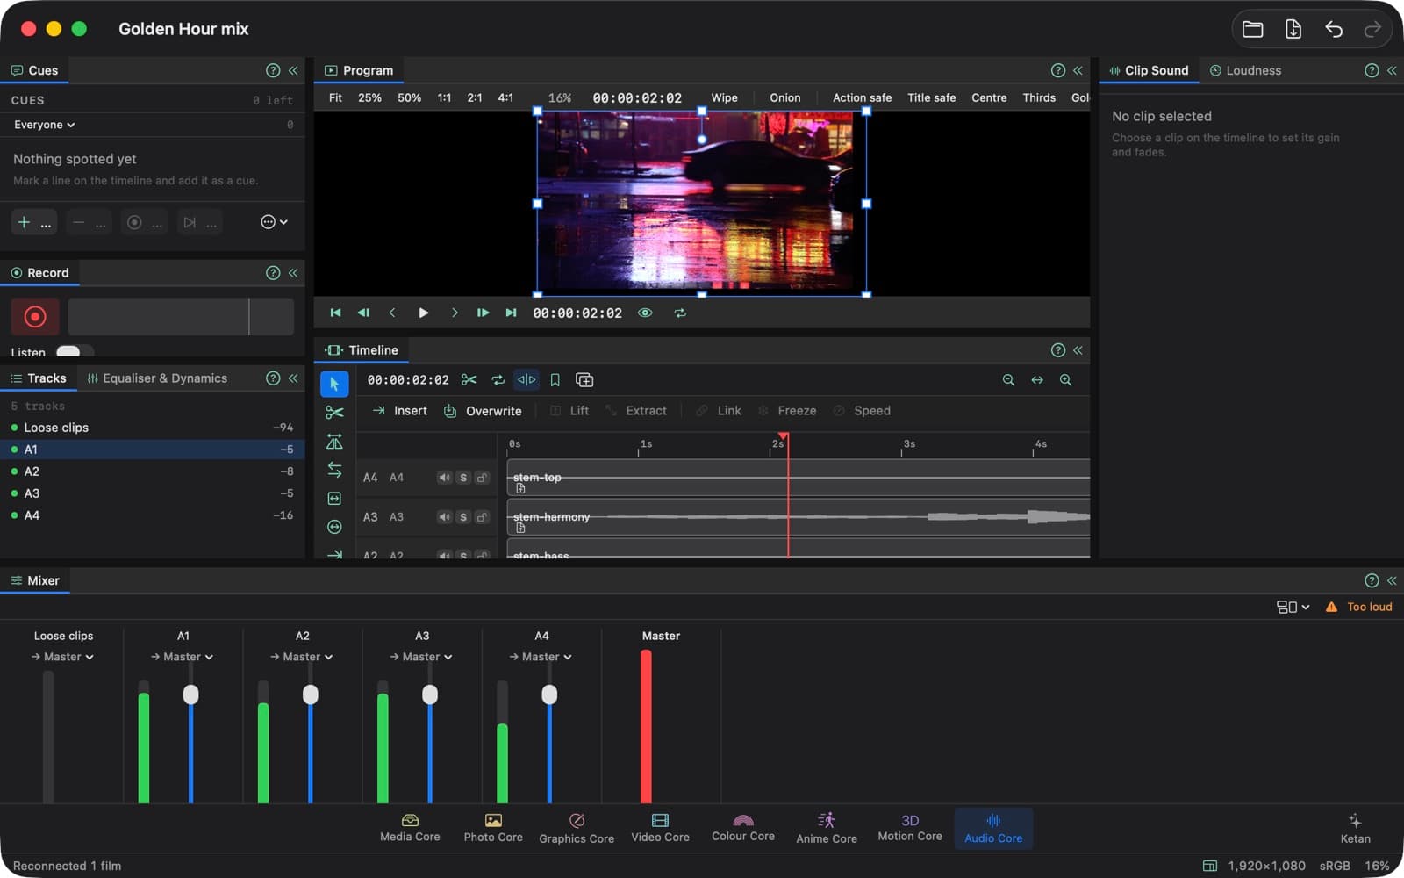
Task: Select the mirror triangles tool in Timeline toolstrip
Action: tap(334, 442)
